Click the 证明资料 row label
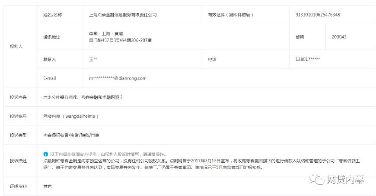 [x=18, y=186]
